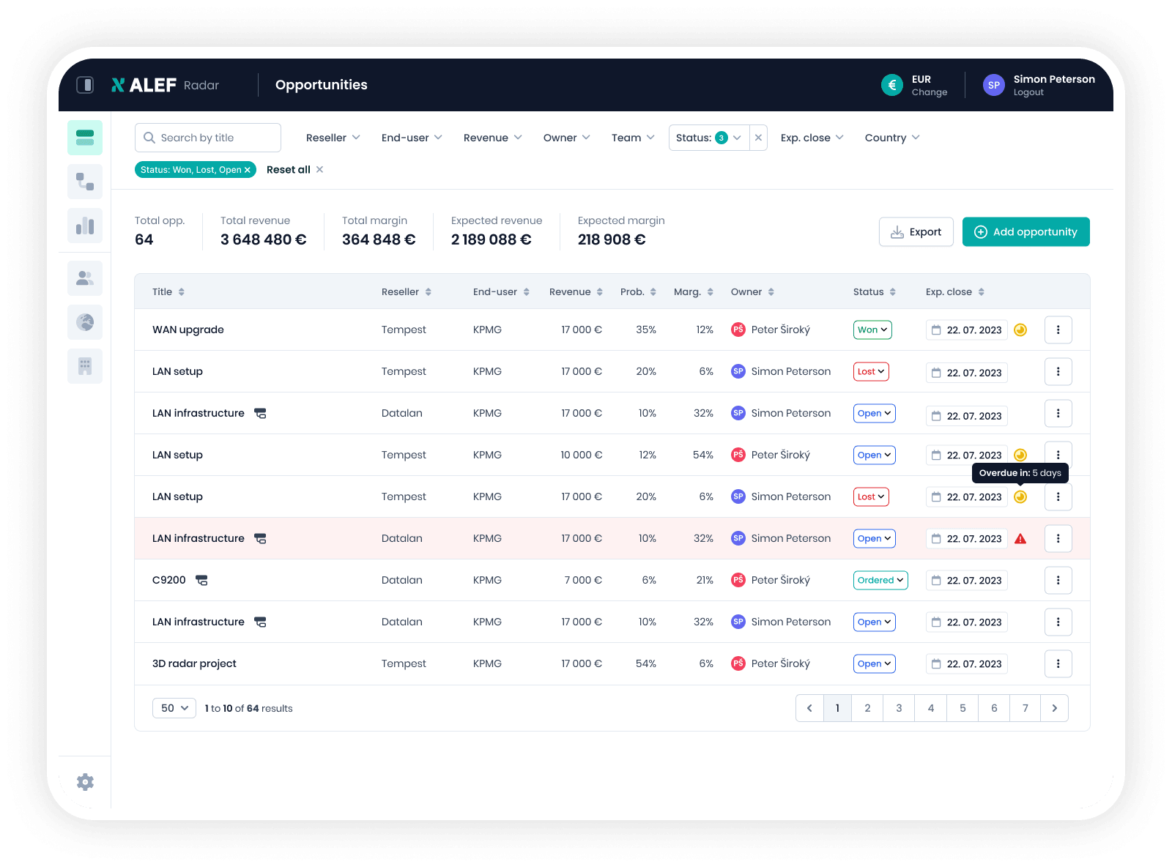The width and height of the screenshot is (1172, 867).
Task: Open row menu for 3D radar project
Action: [x=1058, y=663]
